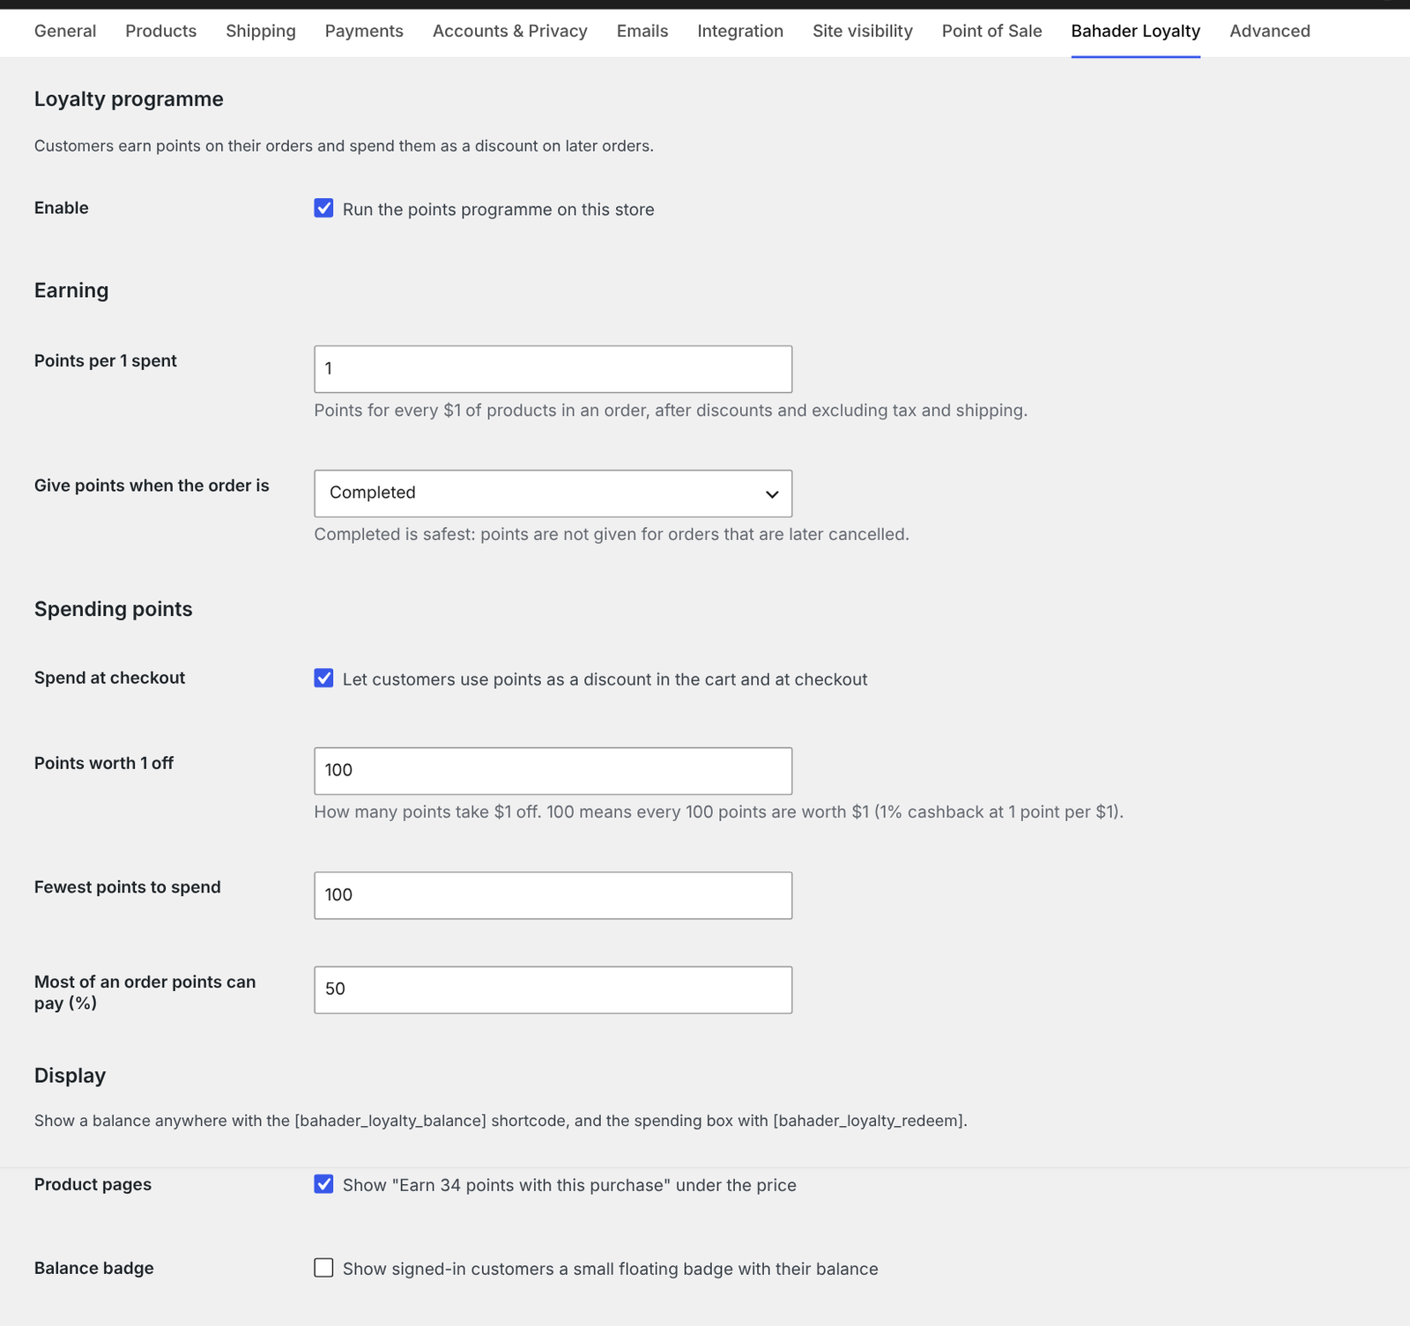Screen dimensions: 1410x1326
Task: Open the Shipping tab
Action: [261, 31]
